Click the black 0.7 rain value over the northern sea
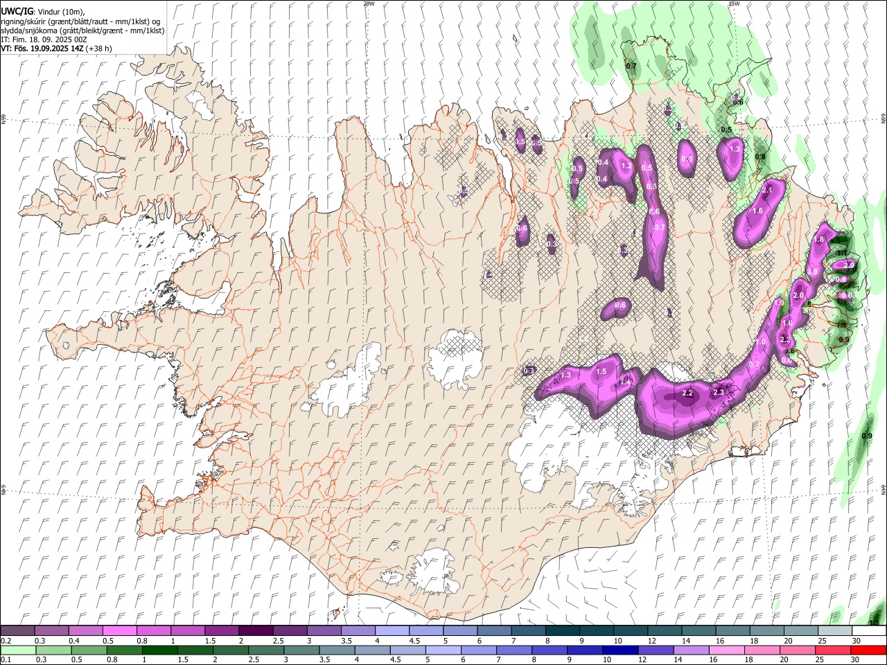Screen dimensions: 887x665 pyautogui.click(x=631, y=66)
